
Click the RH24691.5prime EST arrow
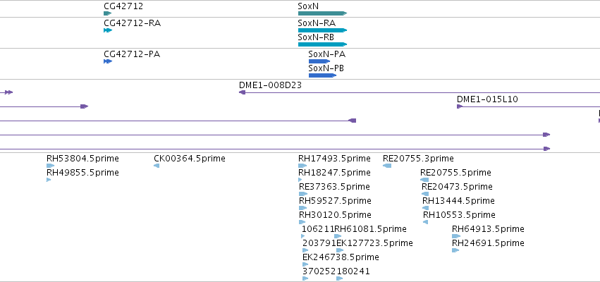coord(455,250)
